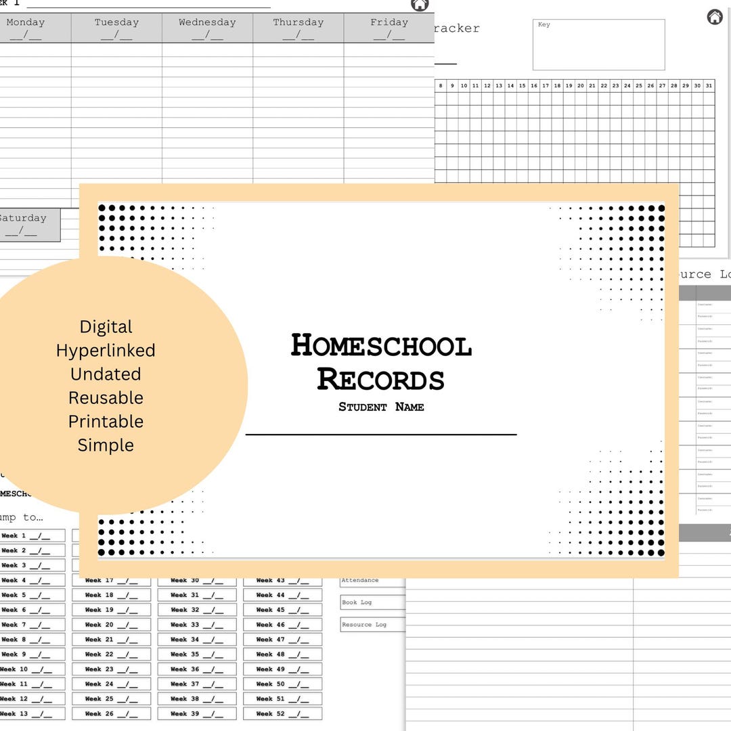This screenshot has height=731, width=731.
Task: Click the Home icon on the weekly planner page
Action: tap(420, 5)
